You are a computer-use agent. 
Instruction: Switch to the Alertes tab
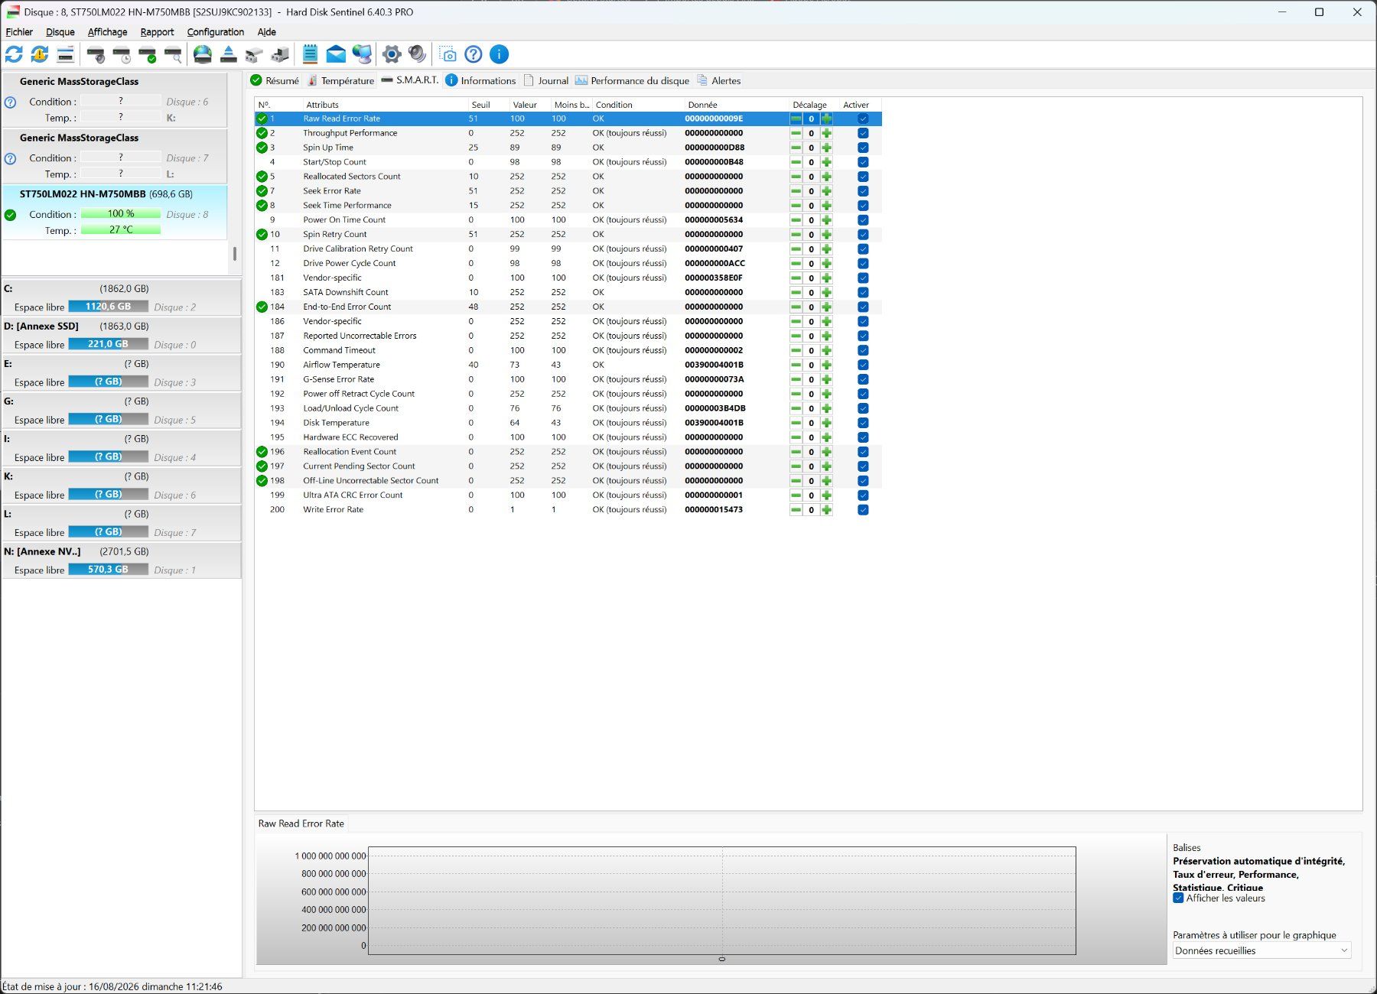(x=718, y=80)
